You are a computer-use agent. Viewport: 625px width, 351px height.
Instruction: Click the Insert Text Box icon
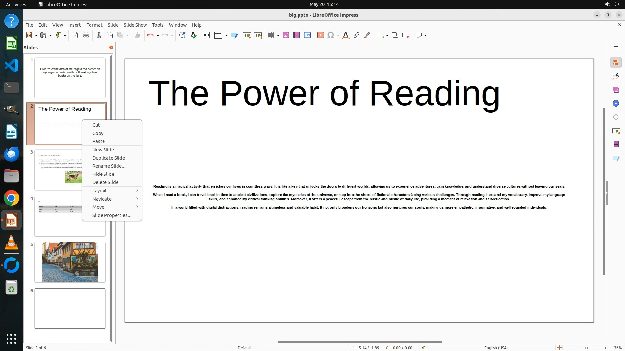(320, 35)
